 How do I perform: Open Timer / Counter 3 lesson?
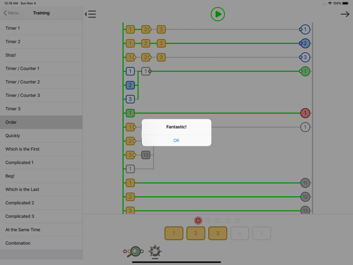click(x=41, y=96)
